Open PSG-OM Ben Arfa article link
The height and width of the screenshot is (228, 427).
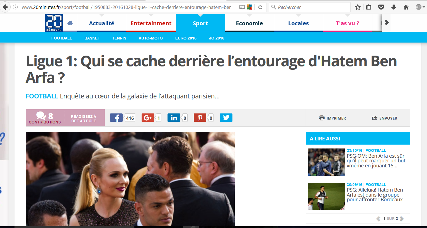click(x=376, y=161)
